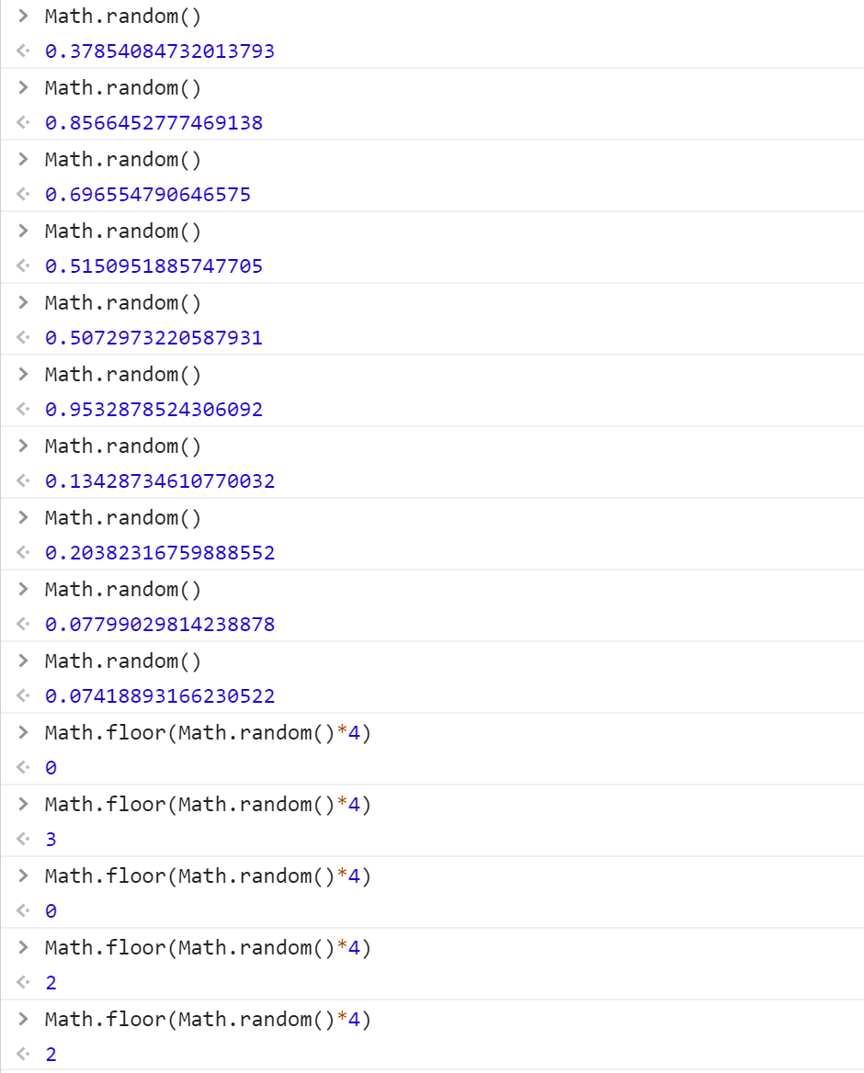The width and height of the screenshot is (864, 1073).
Task: Click the Math.random() call that returned 0.13428734610770032
Action: (x=123, y=446)
